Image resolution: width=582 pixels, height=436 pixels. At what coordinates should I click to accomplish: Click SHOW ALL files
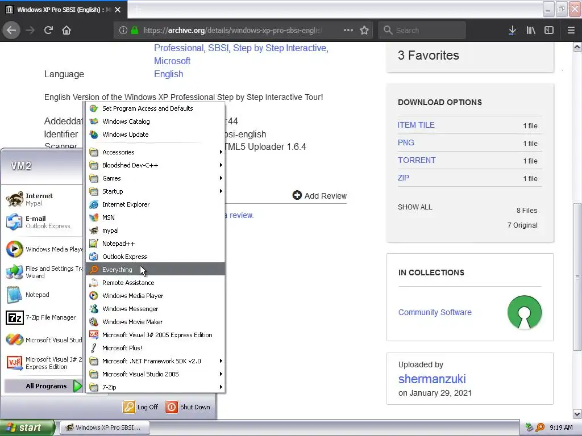point(414,207)
